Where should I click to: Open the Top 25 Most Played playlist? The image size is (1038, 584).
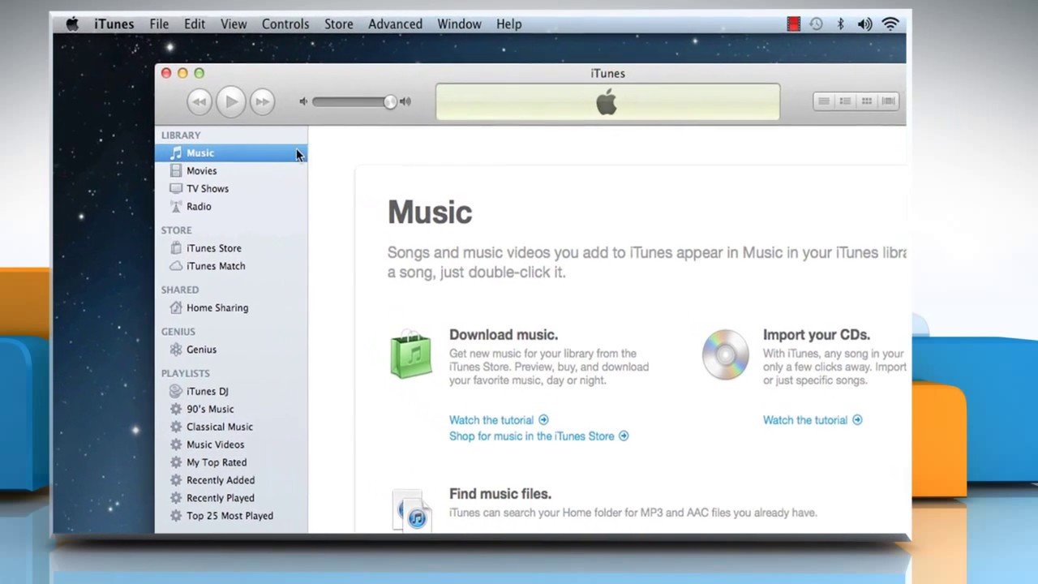231,516
